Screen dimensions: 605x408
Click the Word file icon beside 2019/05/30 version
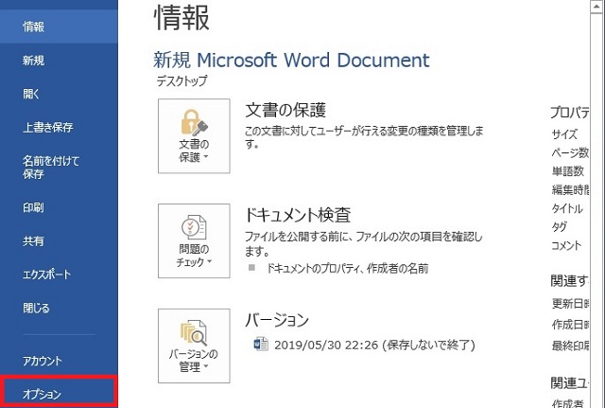pyautogui.click(x=261, y=344)
